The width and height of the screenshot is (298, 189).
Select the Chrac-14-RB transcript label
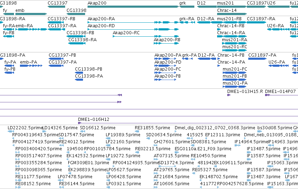(231, 26)
